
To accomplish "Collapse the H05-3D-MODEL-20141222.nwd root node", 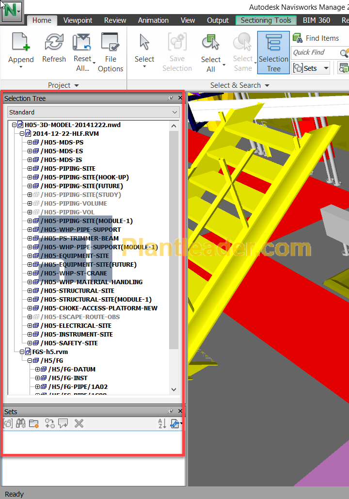I will tap(15, 125).
